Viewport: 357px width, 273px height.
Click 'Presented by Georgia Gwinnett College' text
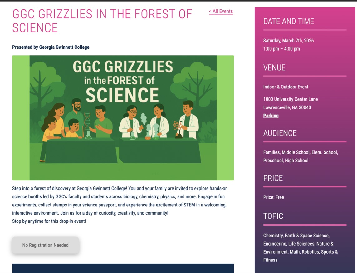coord(51,47)
